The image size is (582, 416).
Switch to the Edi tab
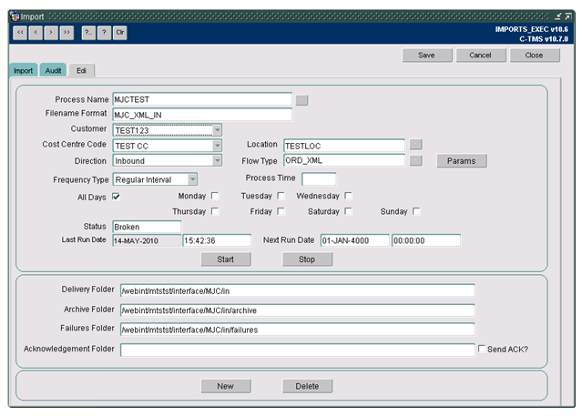[82, 70]
